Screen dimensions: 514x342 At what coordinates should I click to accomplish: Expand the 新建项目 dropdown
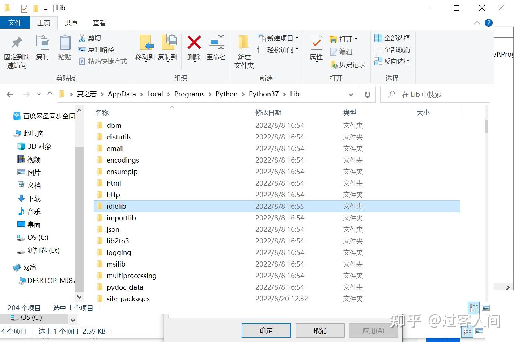click(x=296, y=37)
